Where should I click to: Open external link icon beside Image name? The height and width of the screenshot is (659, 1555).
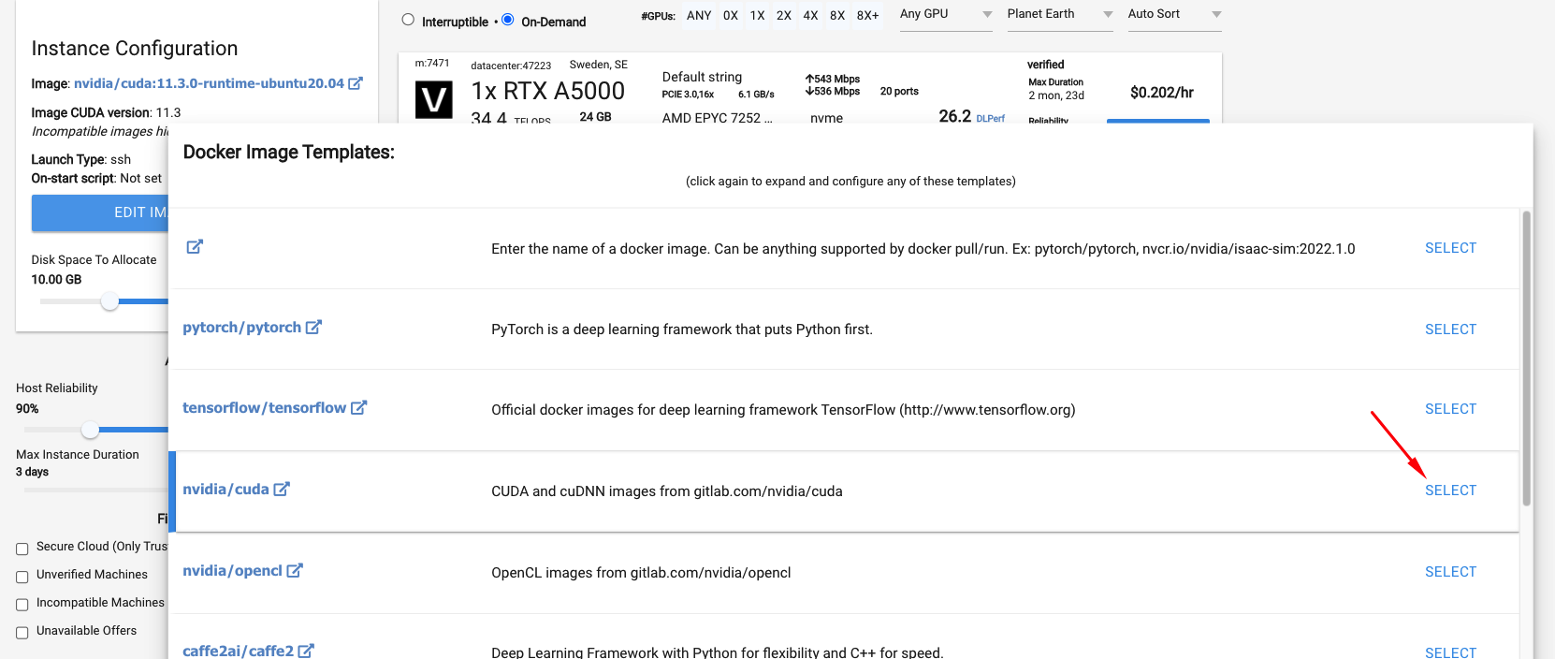click(x=356, y=83)
